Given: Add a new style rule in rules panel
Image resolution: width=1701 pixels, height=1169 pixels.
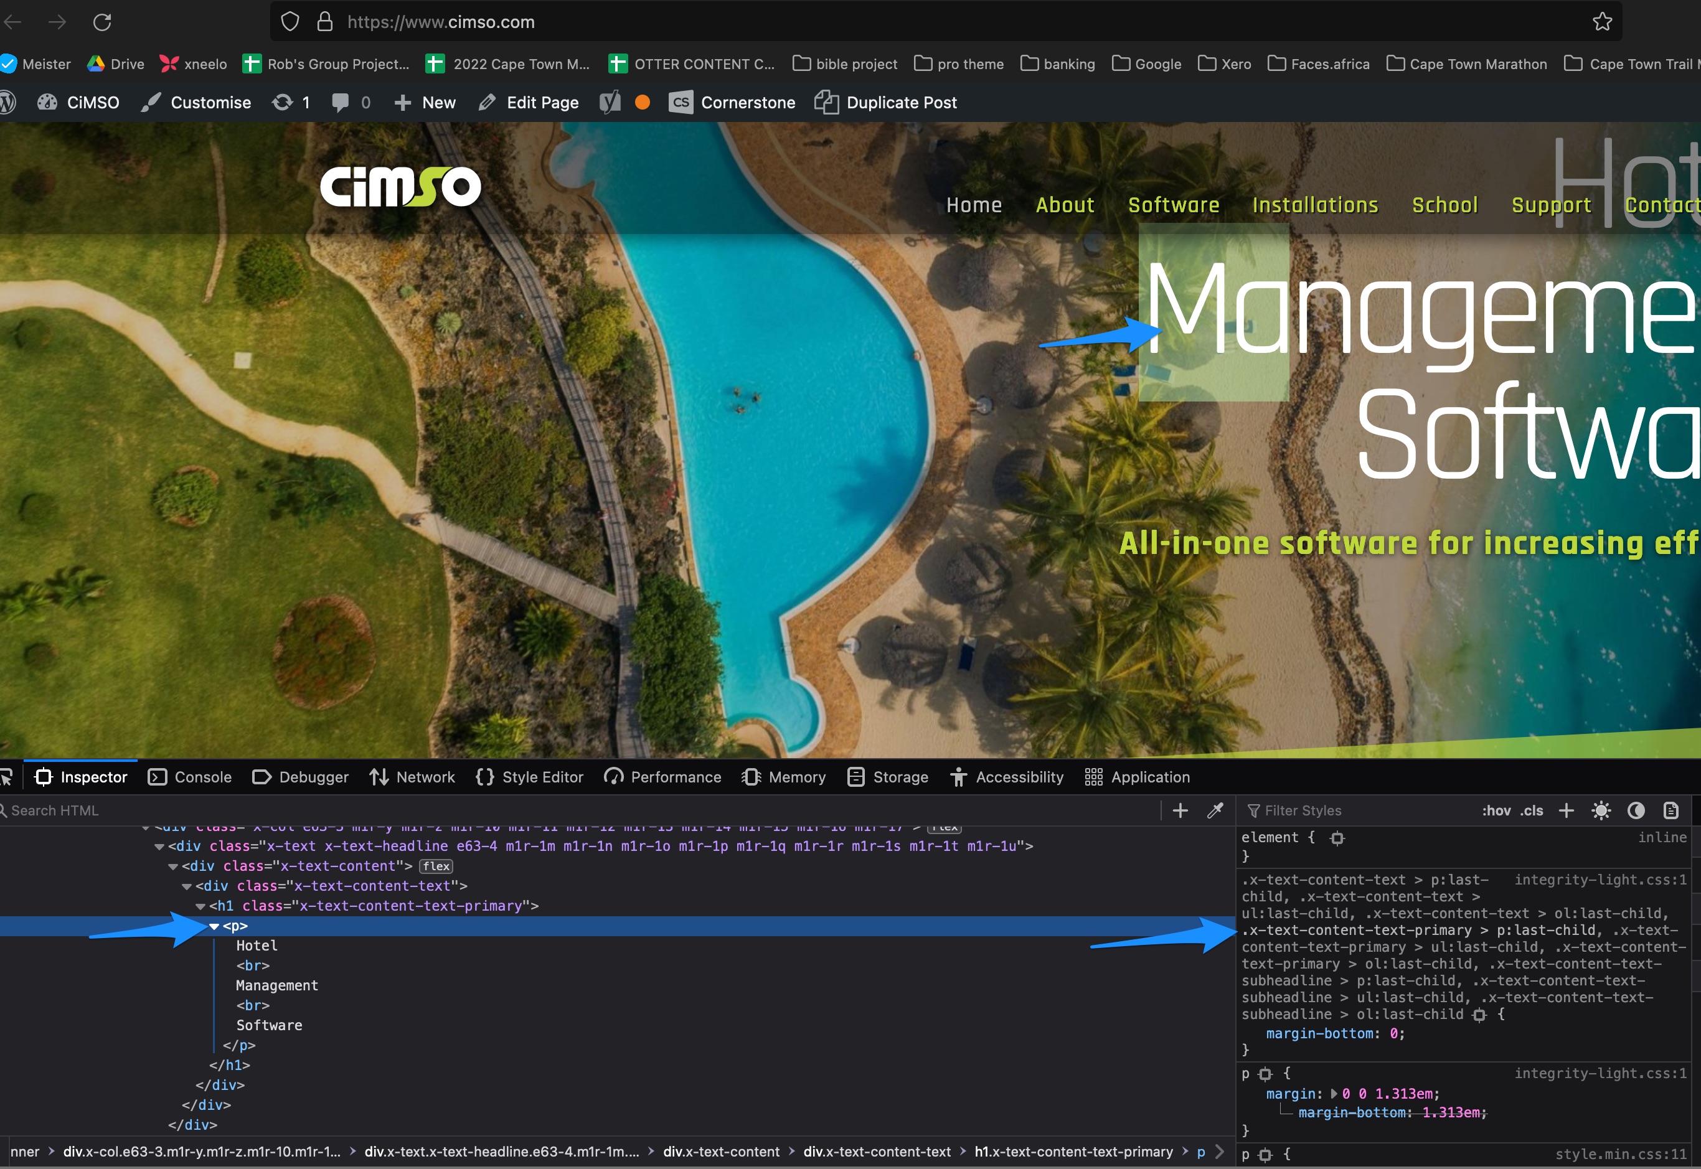Looking at the screenshot, I should [x=1567, y=810].
